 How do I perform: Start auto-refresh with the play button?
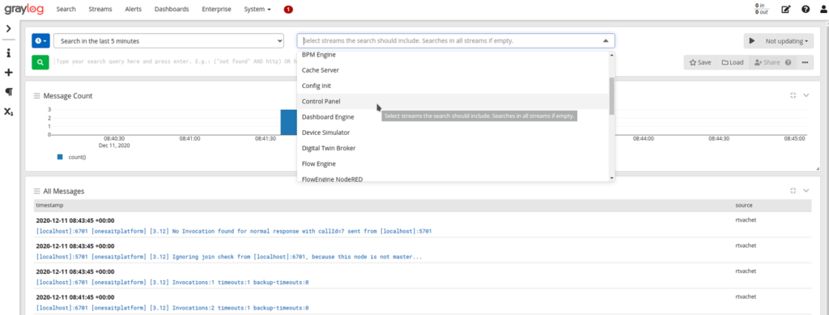(751, 41)
